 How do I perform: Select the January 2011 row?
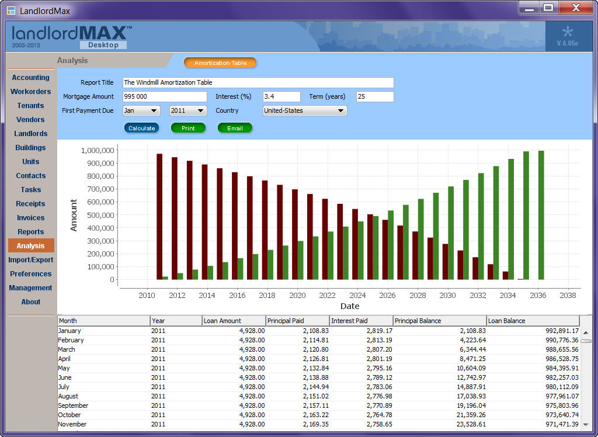(x=318, y=331)
